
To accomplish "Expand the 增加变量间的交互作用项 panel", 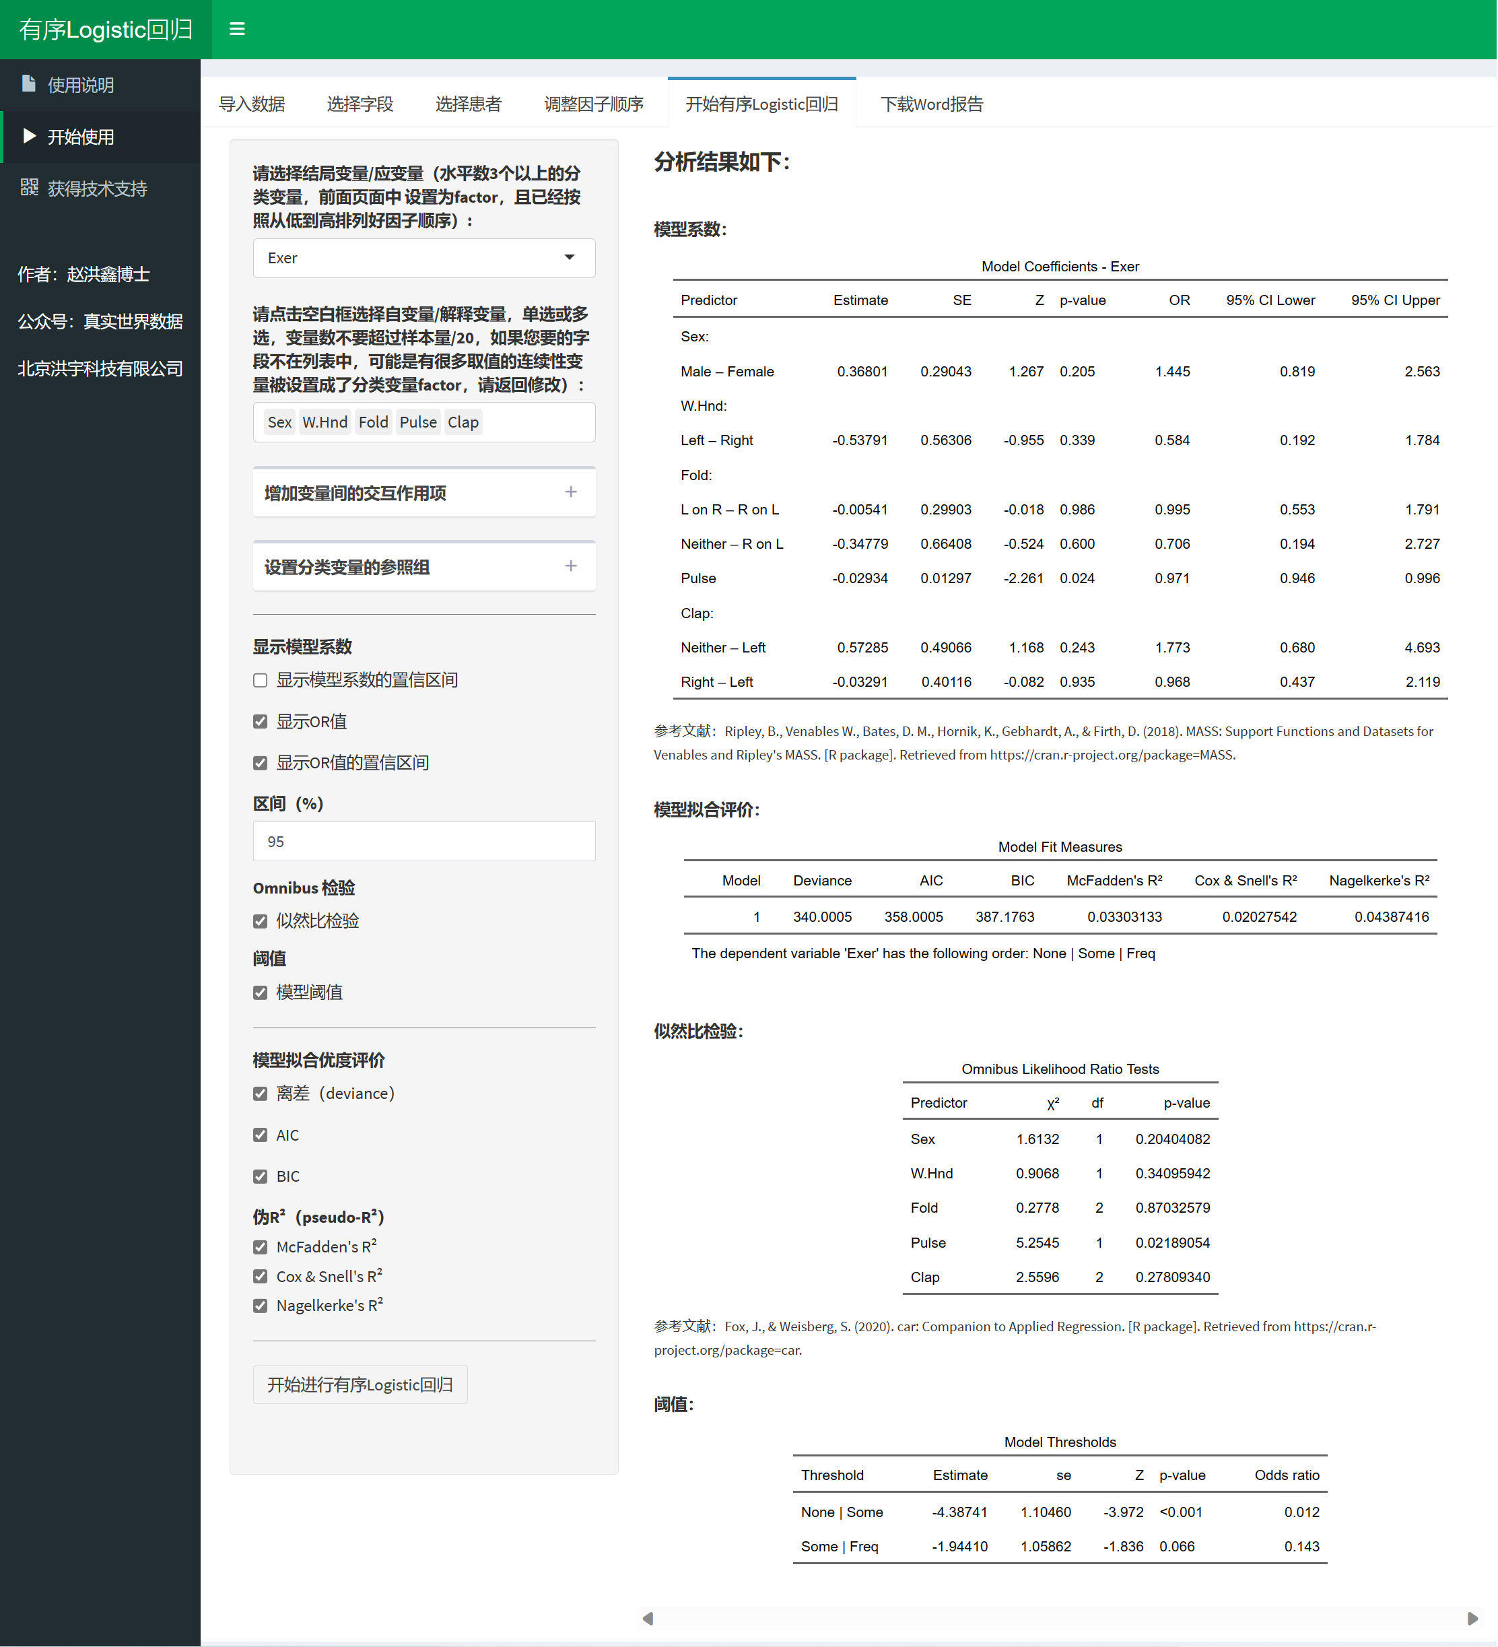I will tap(355, 493).
